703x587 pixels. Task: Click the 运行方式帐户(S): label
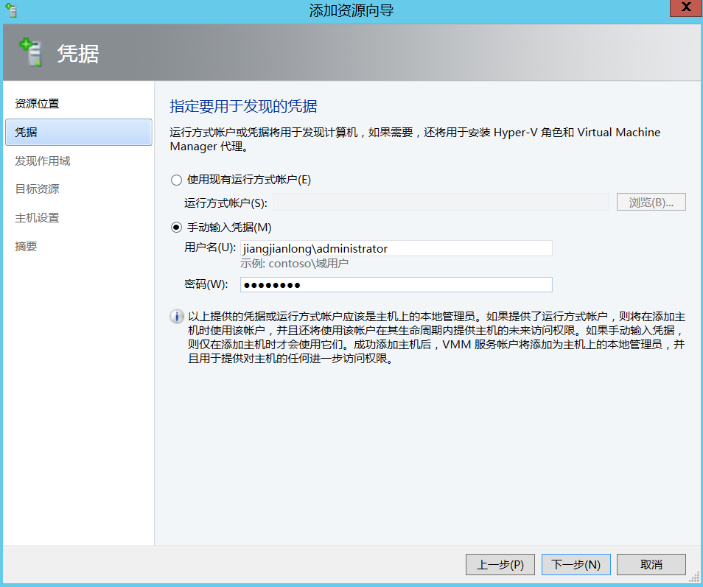click(x=225, y=203)
